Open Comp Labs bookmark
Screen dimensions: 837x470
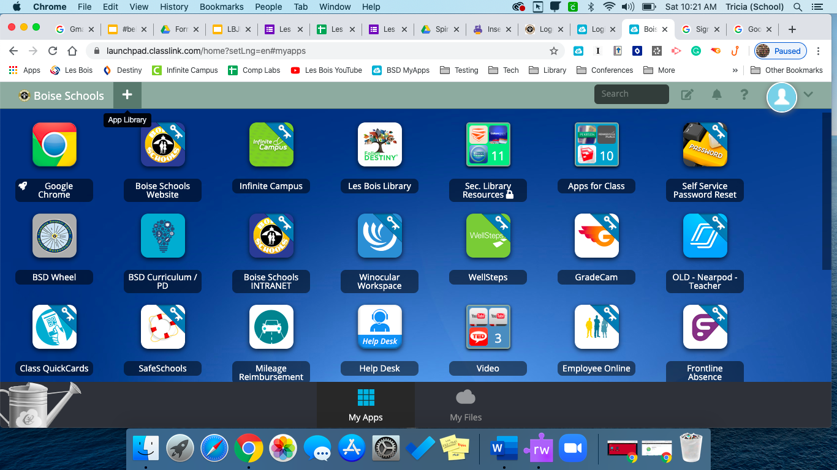254,70
